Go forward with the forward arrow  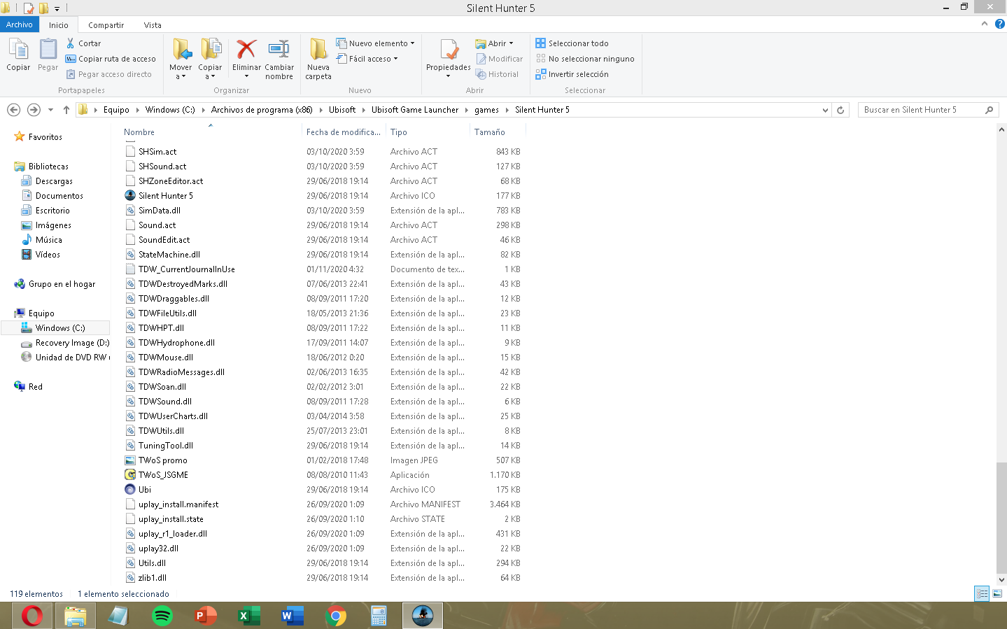click(34, 110)
